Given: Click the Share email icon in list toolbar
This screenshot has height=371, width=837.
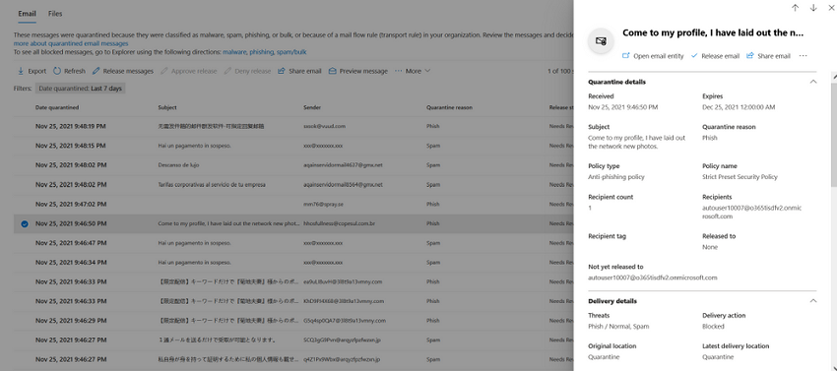Looking at the screenshot, I should (282, 71).
